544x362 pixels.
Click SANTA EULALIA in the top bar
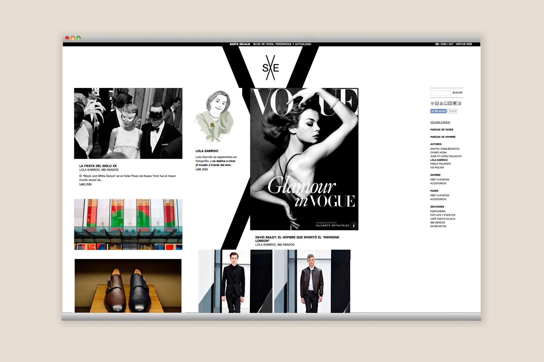(240, 44)
